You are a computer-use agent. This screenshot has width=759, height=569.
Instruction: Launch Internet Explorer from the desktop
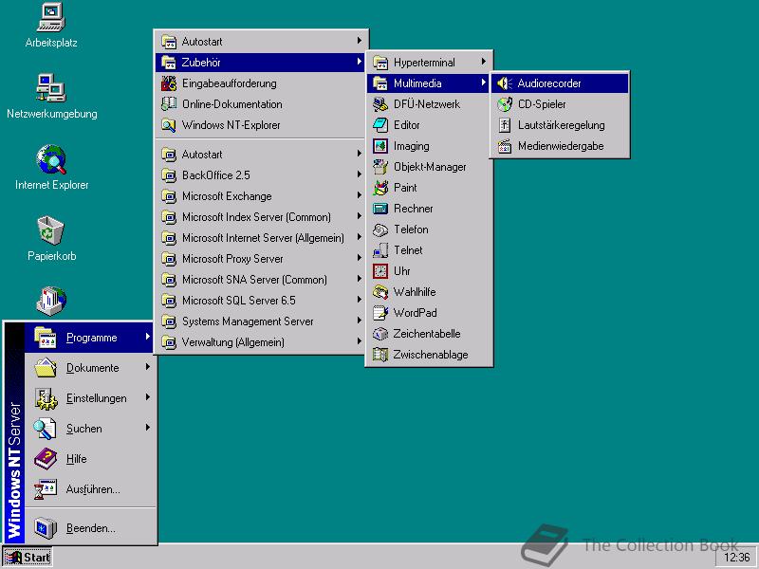pos(51,168)
